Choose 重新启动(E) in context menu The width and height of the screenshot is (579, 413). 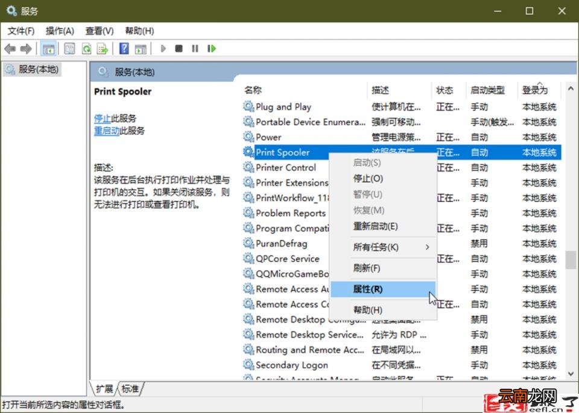coord(383,226)
